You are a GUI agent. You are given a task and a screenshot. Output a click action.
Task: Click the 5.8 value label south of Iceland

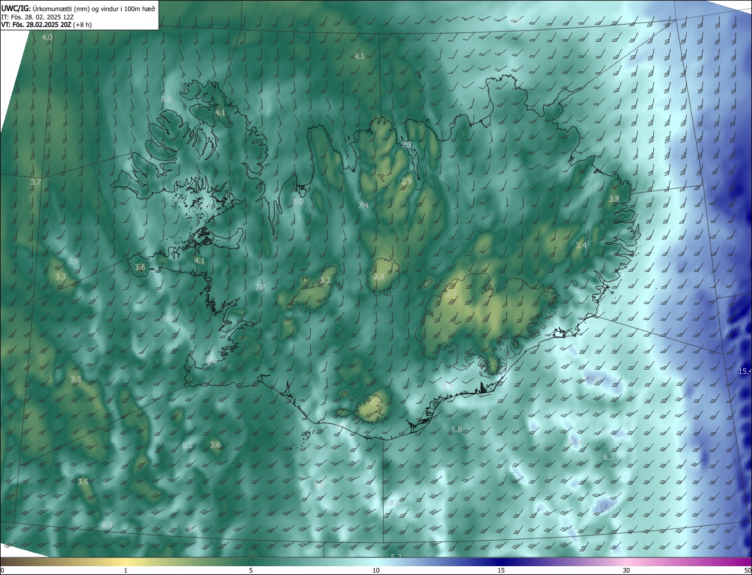click(x=456, y=430)
